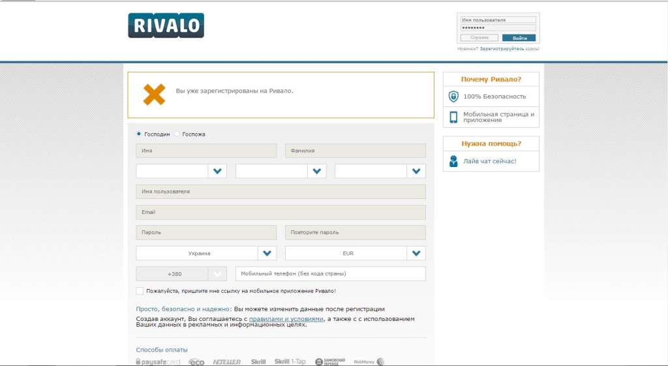Click the RIVALO logo
Image resolution: width=668 pixels, height=366 pixels.
[x=166, y=25]
